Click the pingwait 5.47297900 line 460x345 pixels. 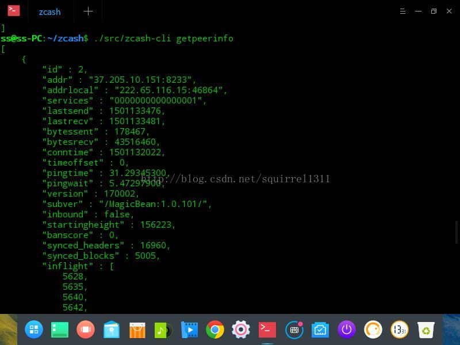(x=104, y=183)
